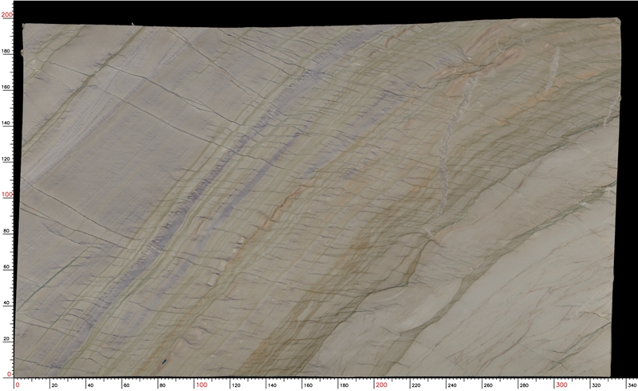Click the 140 label on vertical ruler
This screenshot has height=391, width=638.
[x=6, y=123]
